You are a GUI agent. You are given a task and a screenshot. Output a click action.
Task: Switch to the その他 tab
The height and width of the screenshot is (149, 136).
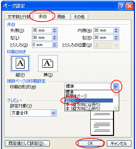tap(79, 17)
